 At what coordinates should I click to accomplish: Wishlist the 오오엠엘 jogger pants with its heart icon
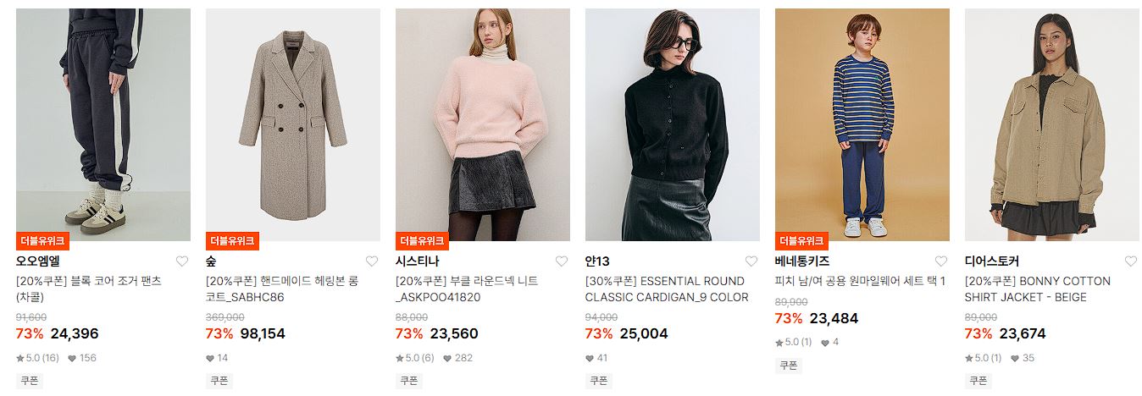[182, 261]
